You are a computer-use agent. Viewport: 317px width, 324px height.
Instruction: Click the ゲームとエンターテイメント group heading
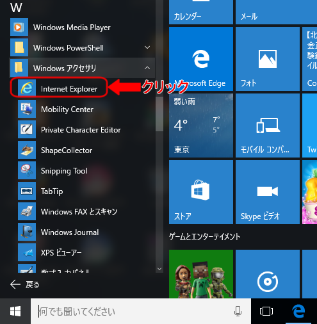coord(204,236)
